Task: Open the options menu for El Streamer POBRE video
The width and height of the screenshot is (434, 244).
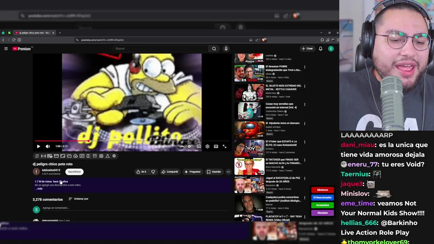Action: pyautogui.click(x=304, y=67)
